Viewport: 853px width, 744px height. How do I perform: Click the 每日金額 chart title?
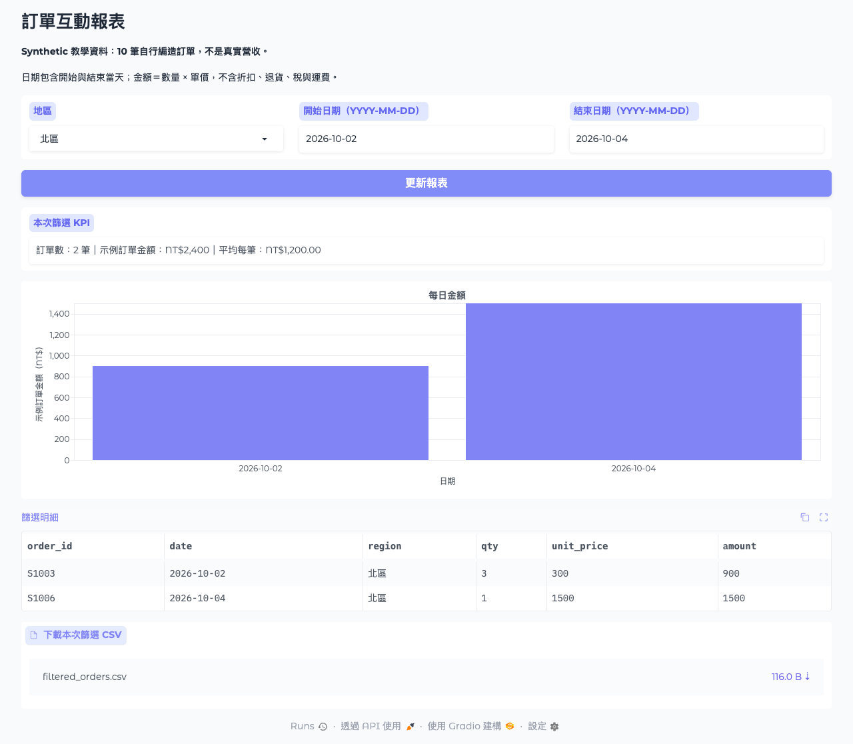point(447,295)
